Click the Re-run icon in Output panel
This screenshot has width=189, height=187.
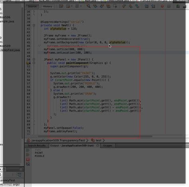(28, 150)
